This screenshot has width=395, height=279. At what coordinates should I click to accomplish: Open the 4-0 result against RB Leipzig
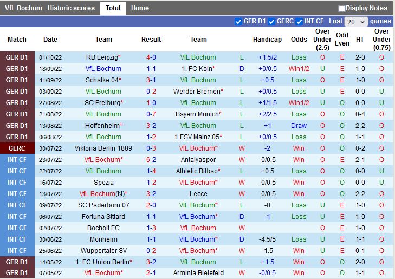[x=151, y=57]
